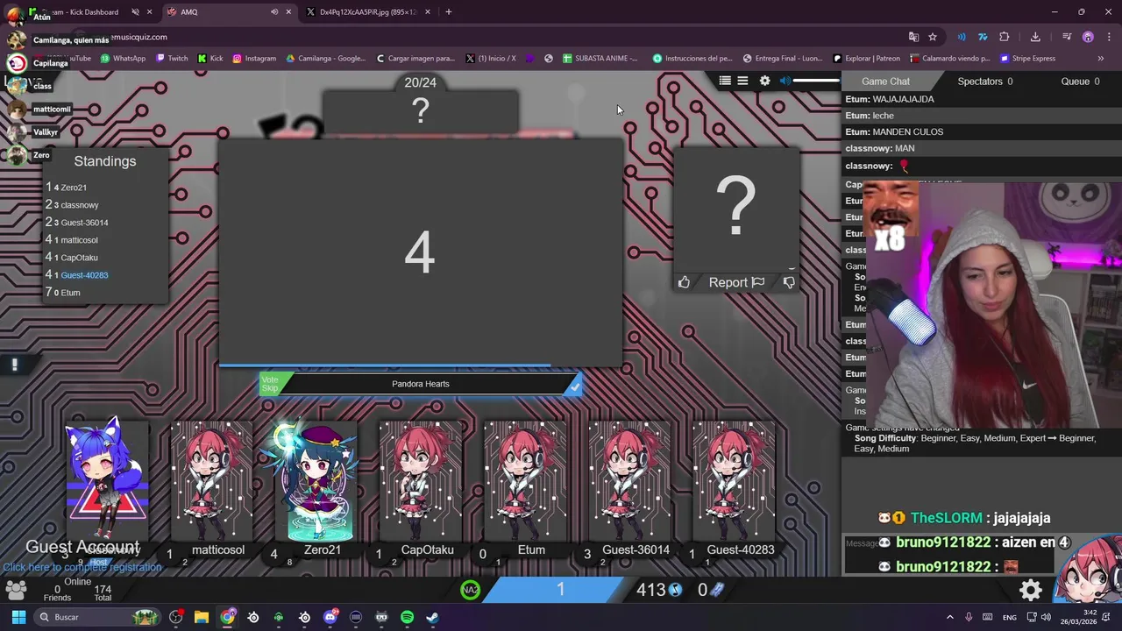This screenshot has width=1122, height=631.
Task: Open Spotify from the taskbar
Action: [407, 617]
